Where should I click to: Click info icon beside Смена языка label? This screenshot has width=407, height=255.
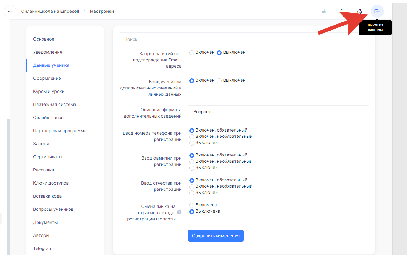click(x=179, y=212)
